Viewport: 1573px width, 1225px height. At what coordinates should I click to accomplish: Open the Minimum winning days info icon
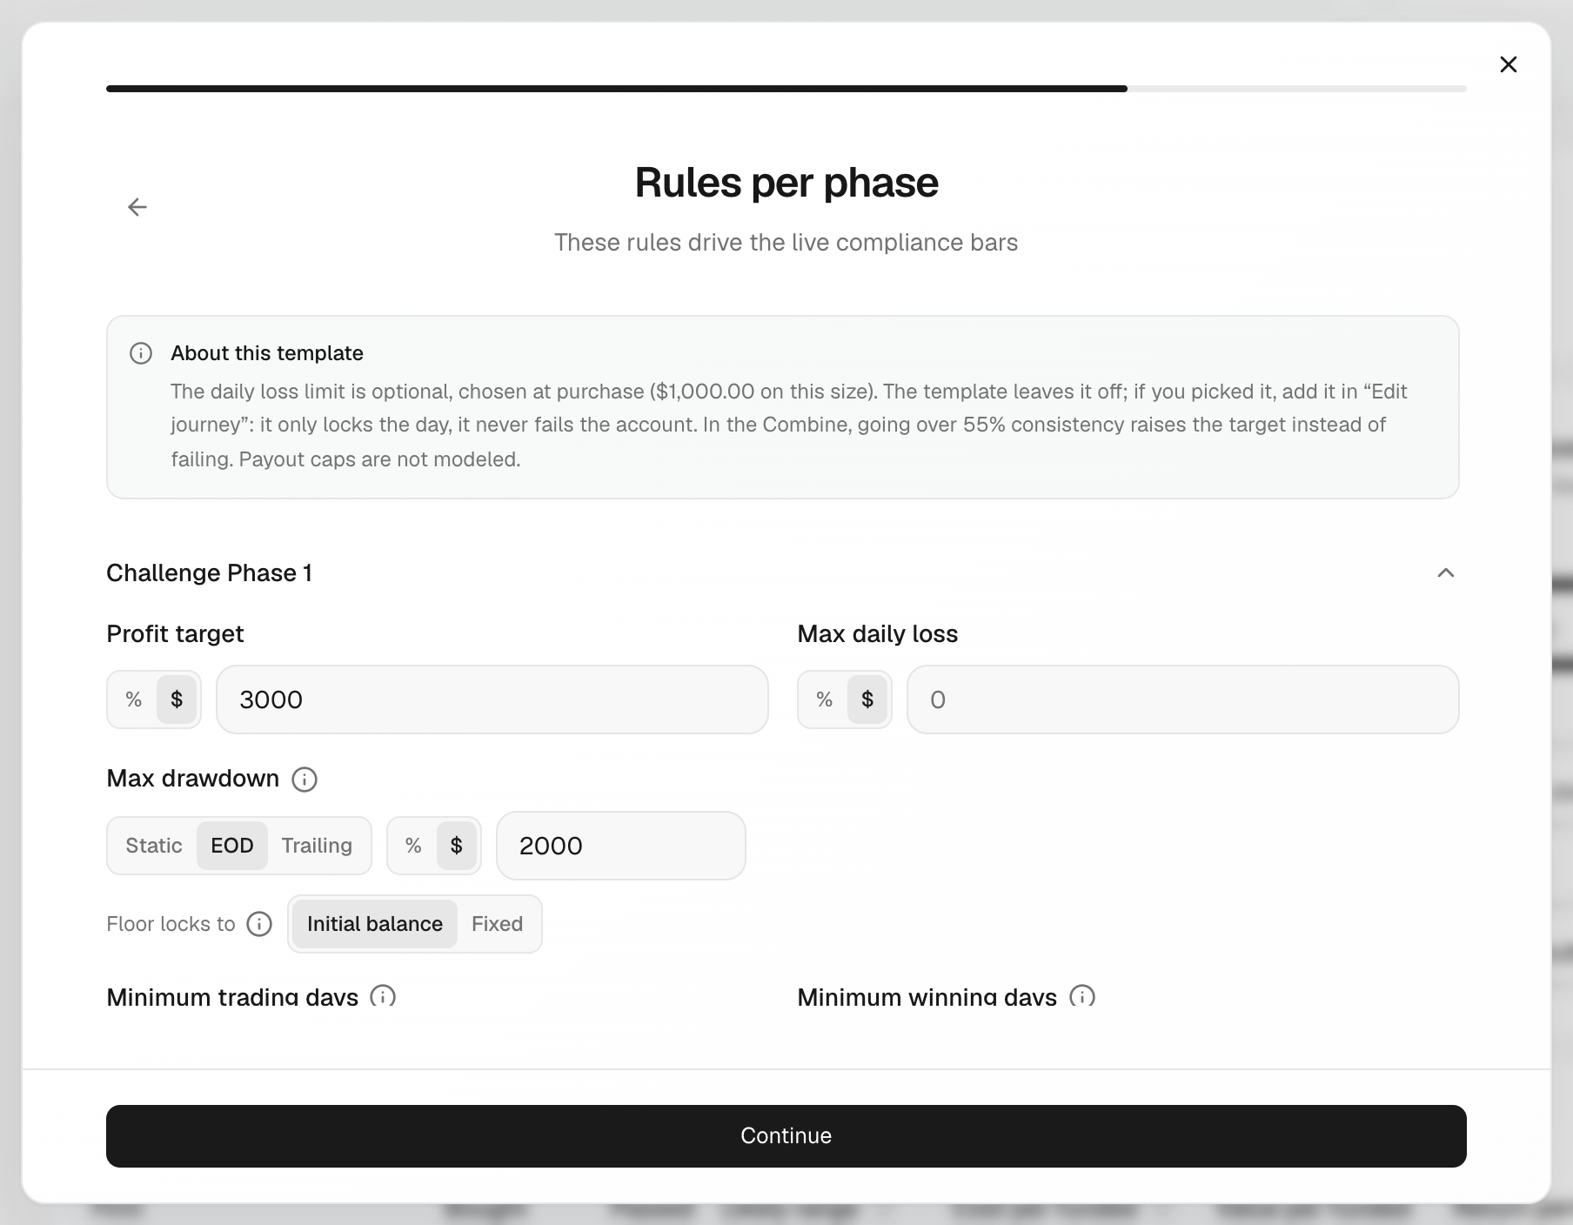tap(1082, 996)
